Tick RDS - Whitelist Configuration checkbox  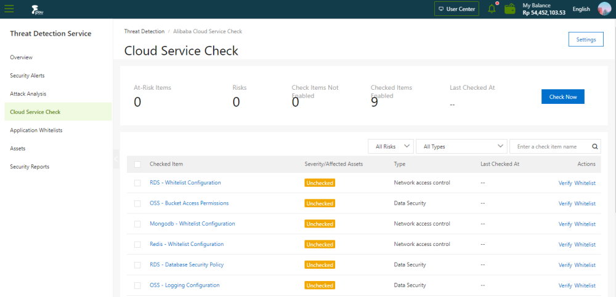pyautogui.click(x=137, y=183)
